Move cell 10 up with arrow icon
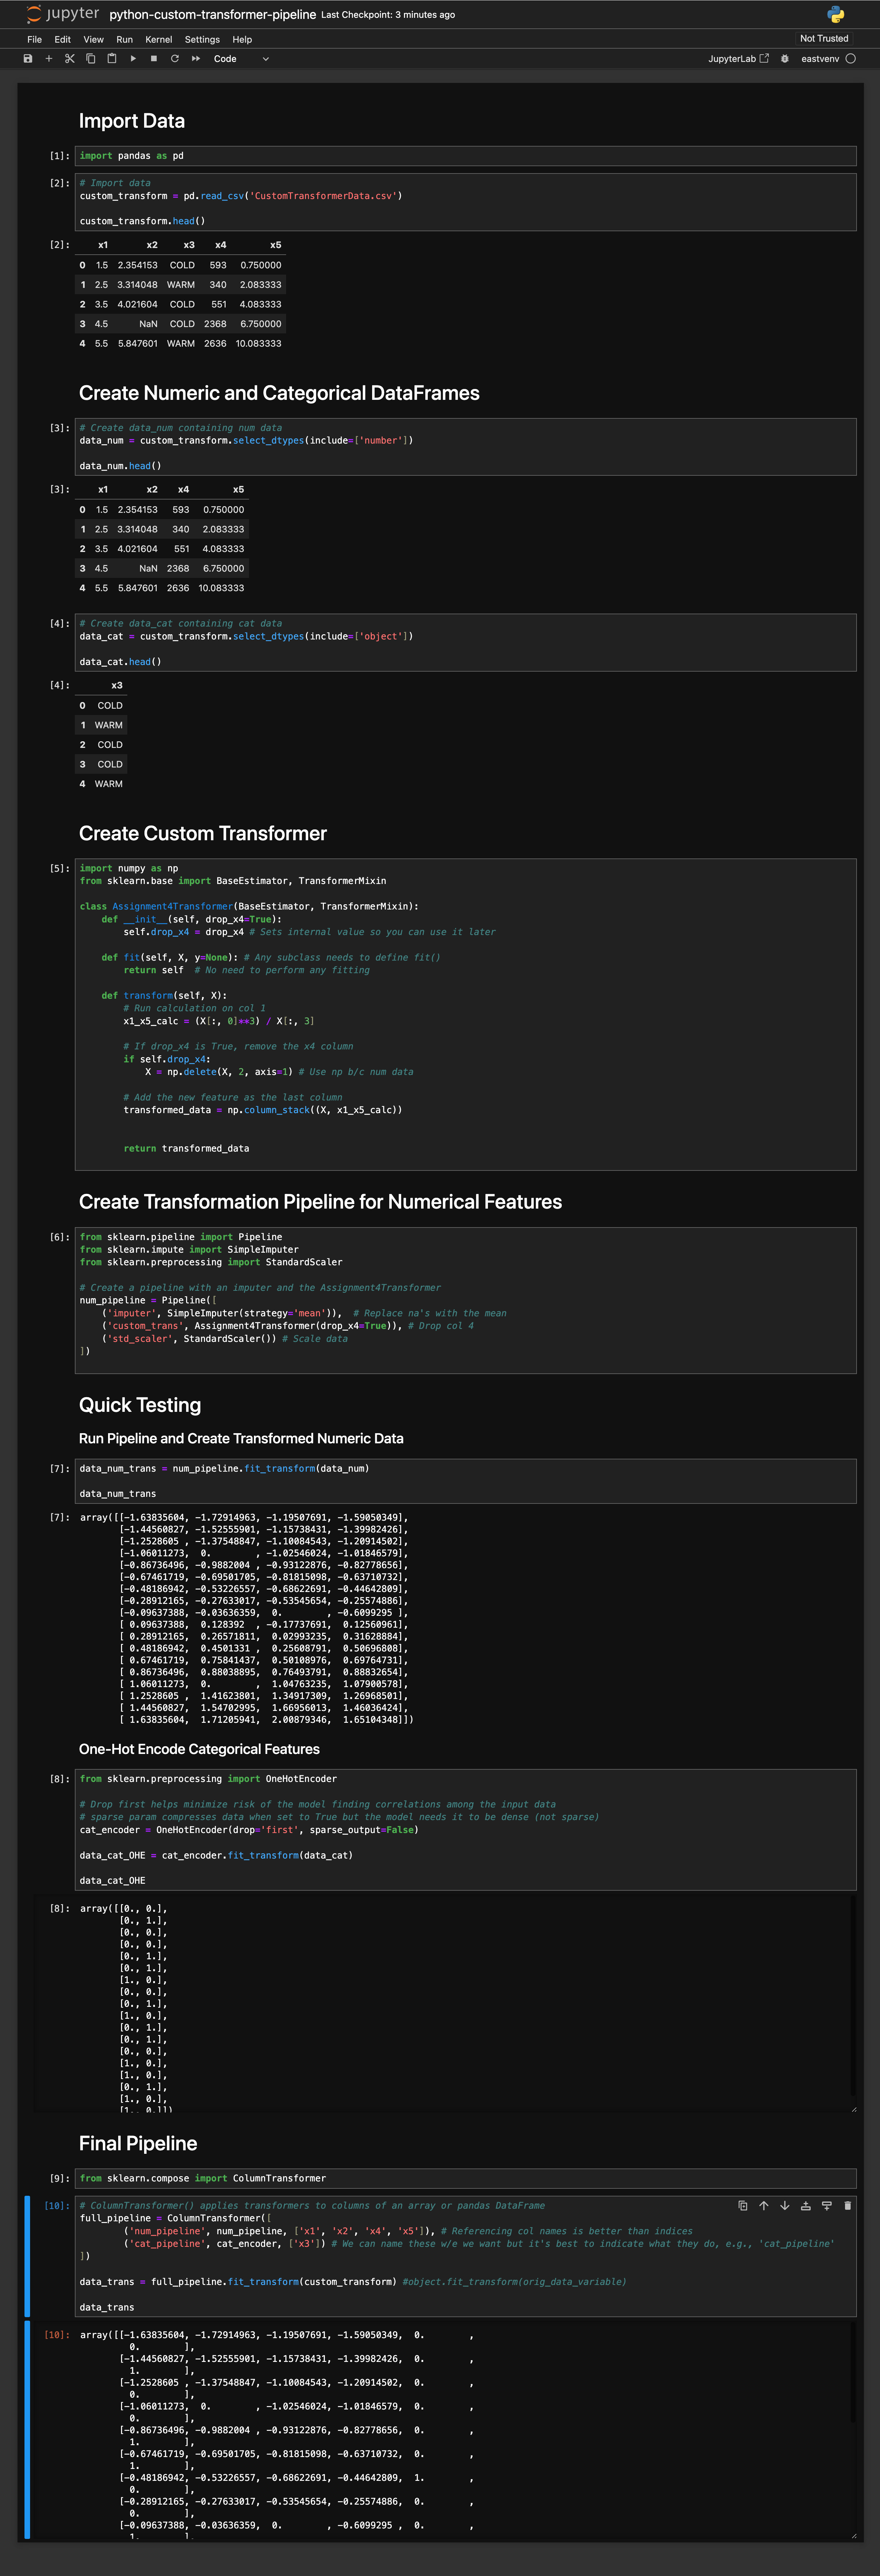This screenshot has height=2576, width=880. click(x=764, y=2206)
